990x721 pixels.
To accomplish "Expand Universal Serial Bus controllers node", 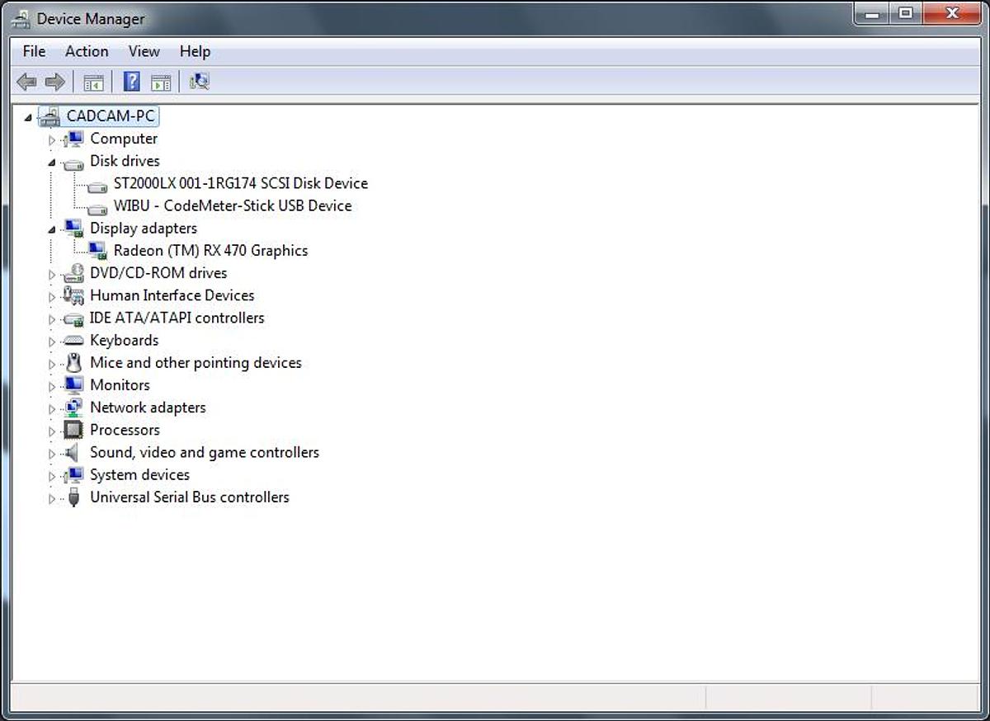I will click(x=52, y=498).
